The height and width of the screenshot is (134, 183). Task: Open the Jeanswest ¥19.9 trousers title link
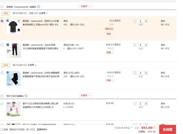(x=41, y=74)
